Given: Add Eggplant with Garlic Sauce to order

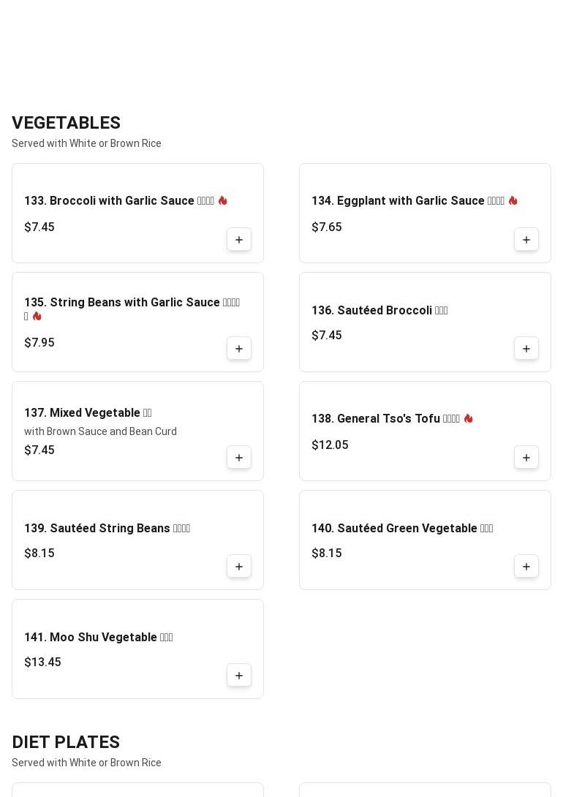Looking at the screenshot, I should click(526, 240).
